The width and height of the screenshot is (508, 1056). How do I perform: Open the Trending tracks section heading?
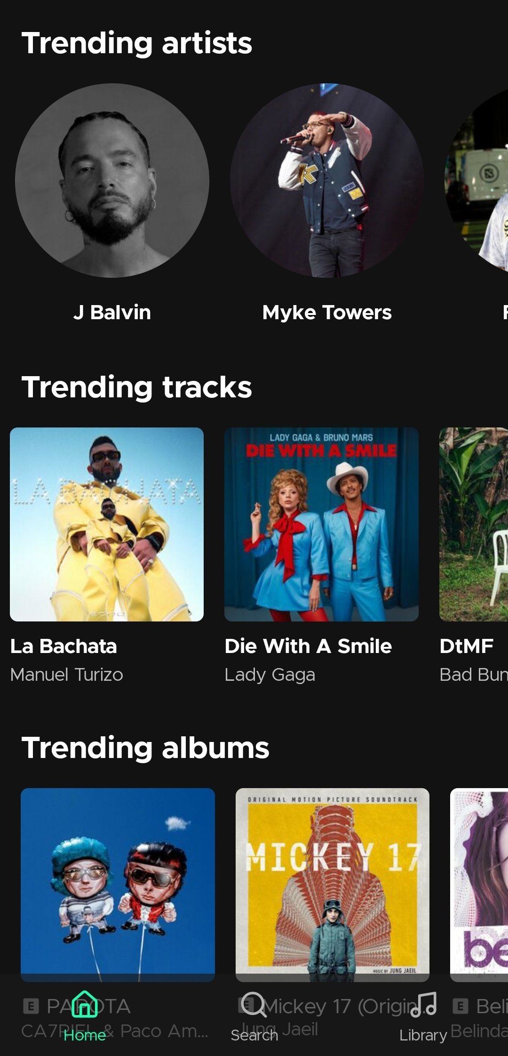(x=137, y=387)
